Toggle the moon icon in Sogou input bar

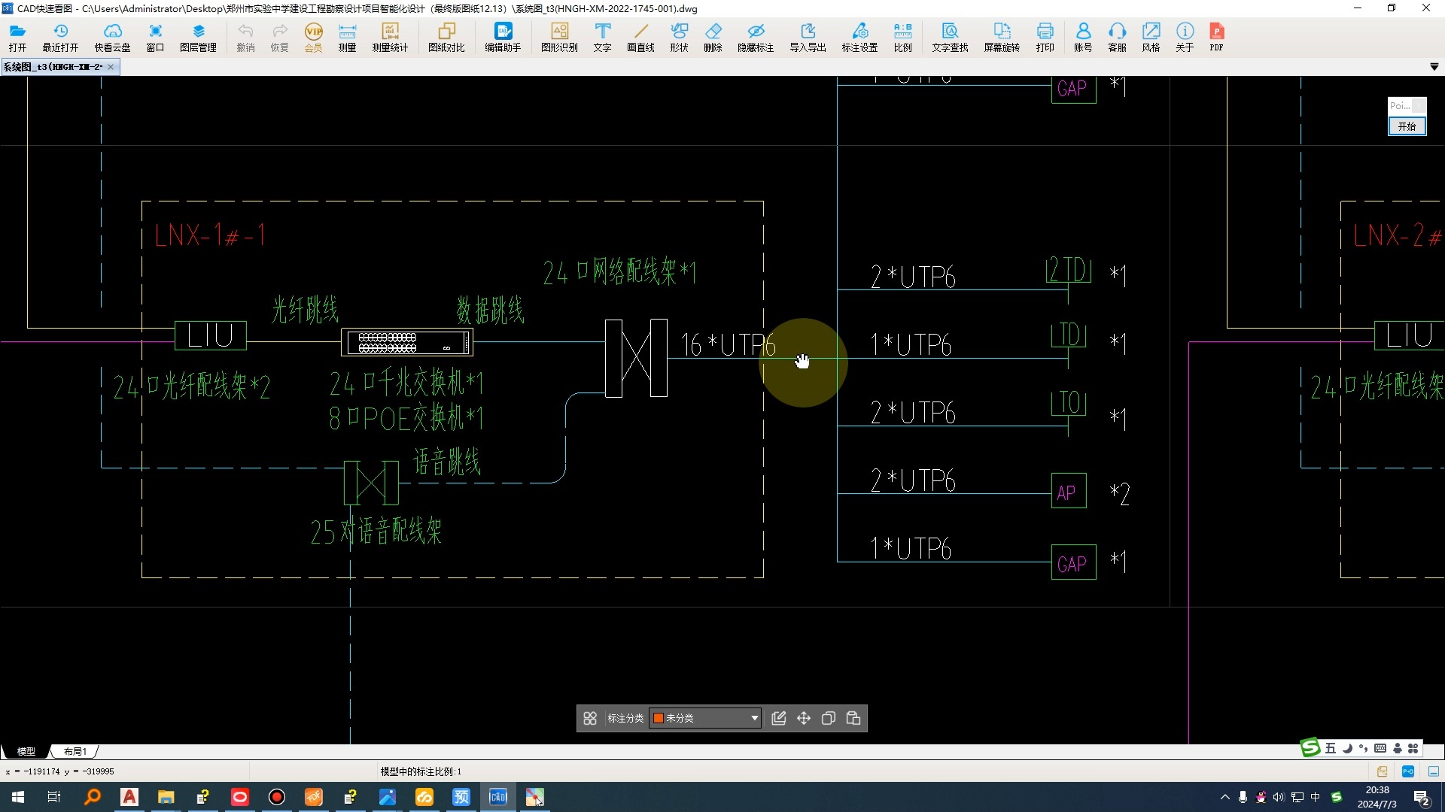pyautogui.click(x=1347, y=748)
